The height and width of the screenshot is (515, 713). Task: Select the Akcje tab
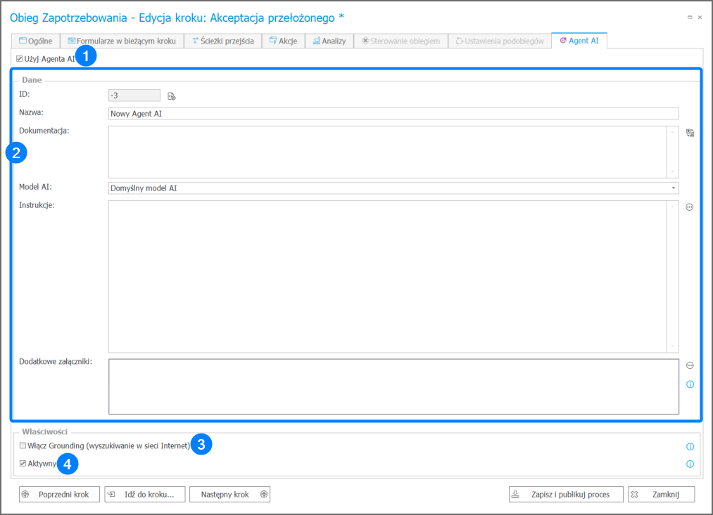(x=283, y=41)
